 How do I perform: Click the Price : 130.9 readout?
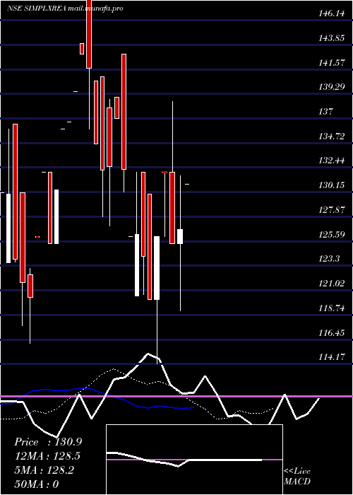point(48,442)
